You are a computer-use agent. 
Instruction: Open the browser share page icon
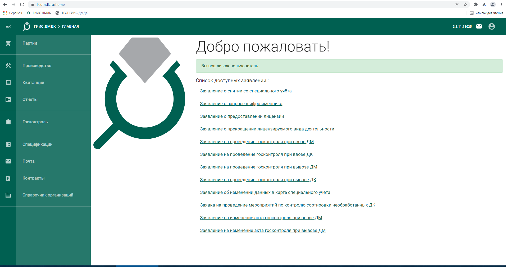[457, 4]
